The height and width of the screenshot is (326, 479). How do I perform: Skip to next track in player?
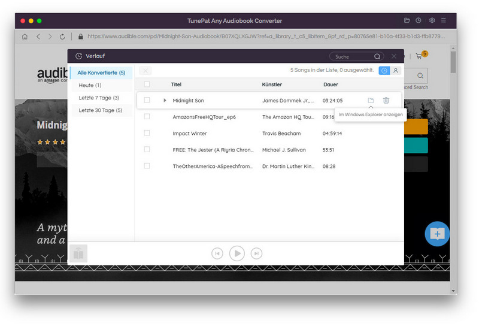pyautogui.click(x=256, y=253)
